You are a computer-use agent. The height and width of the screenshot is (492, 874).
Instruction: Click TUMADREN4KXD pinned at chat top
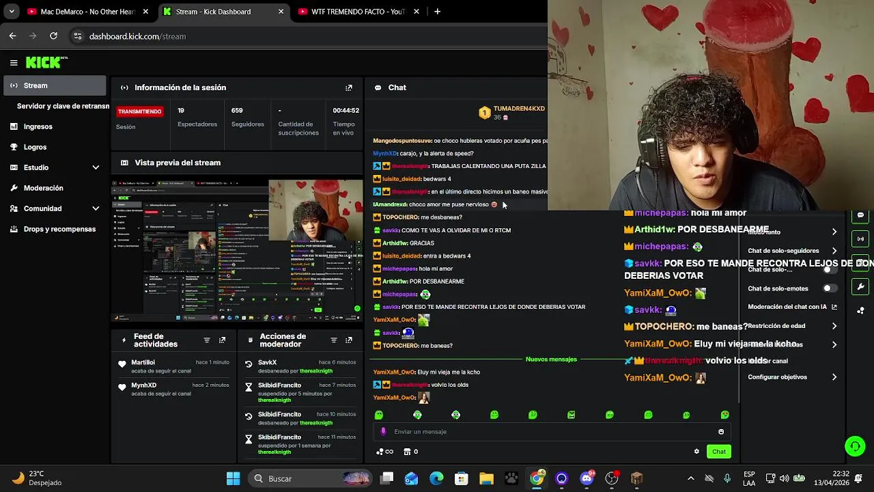click(x=519, y=109)
